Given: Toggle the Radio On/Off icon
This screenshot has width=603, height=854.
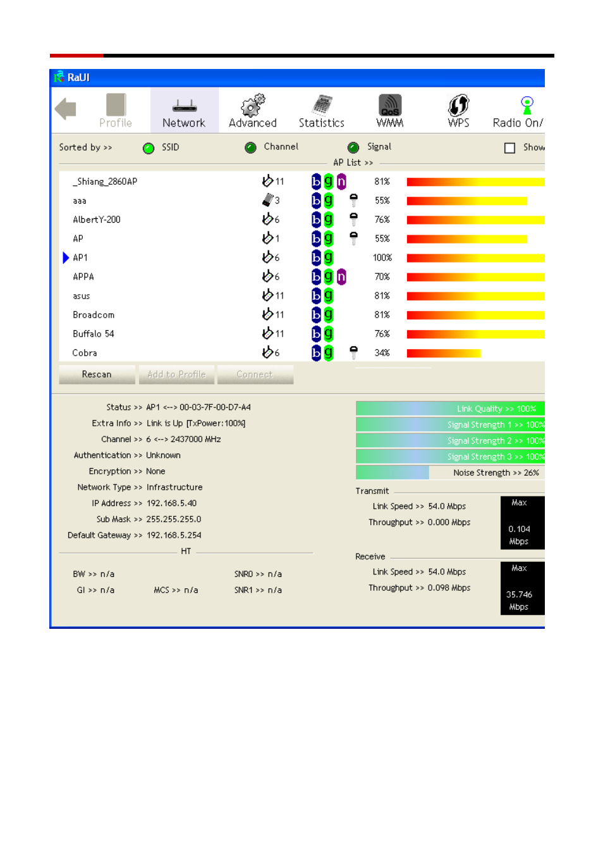Looking at the screenshot, I should pyautogui.click(x=527, y=105).
